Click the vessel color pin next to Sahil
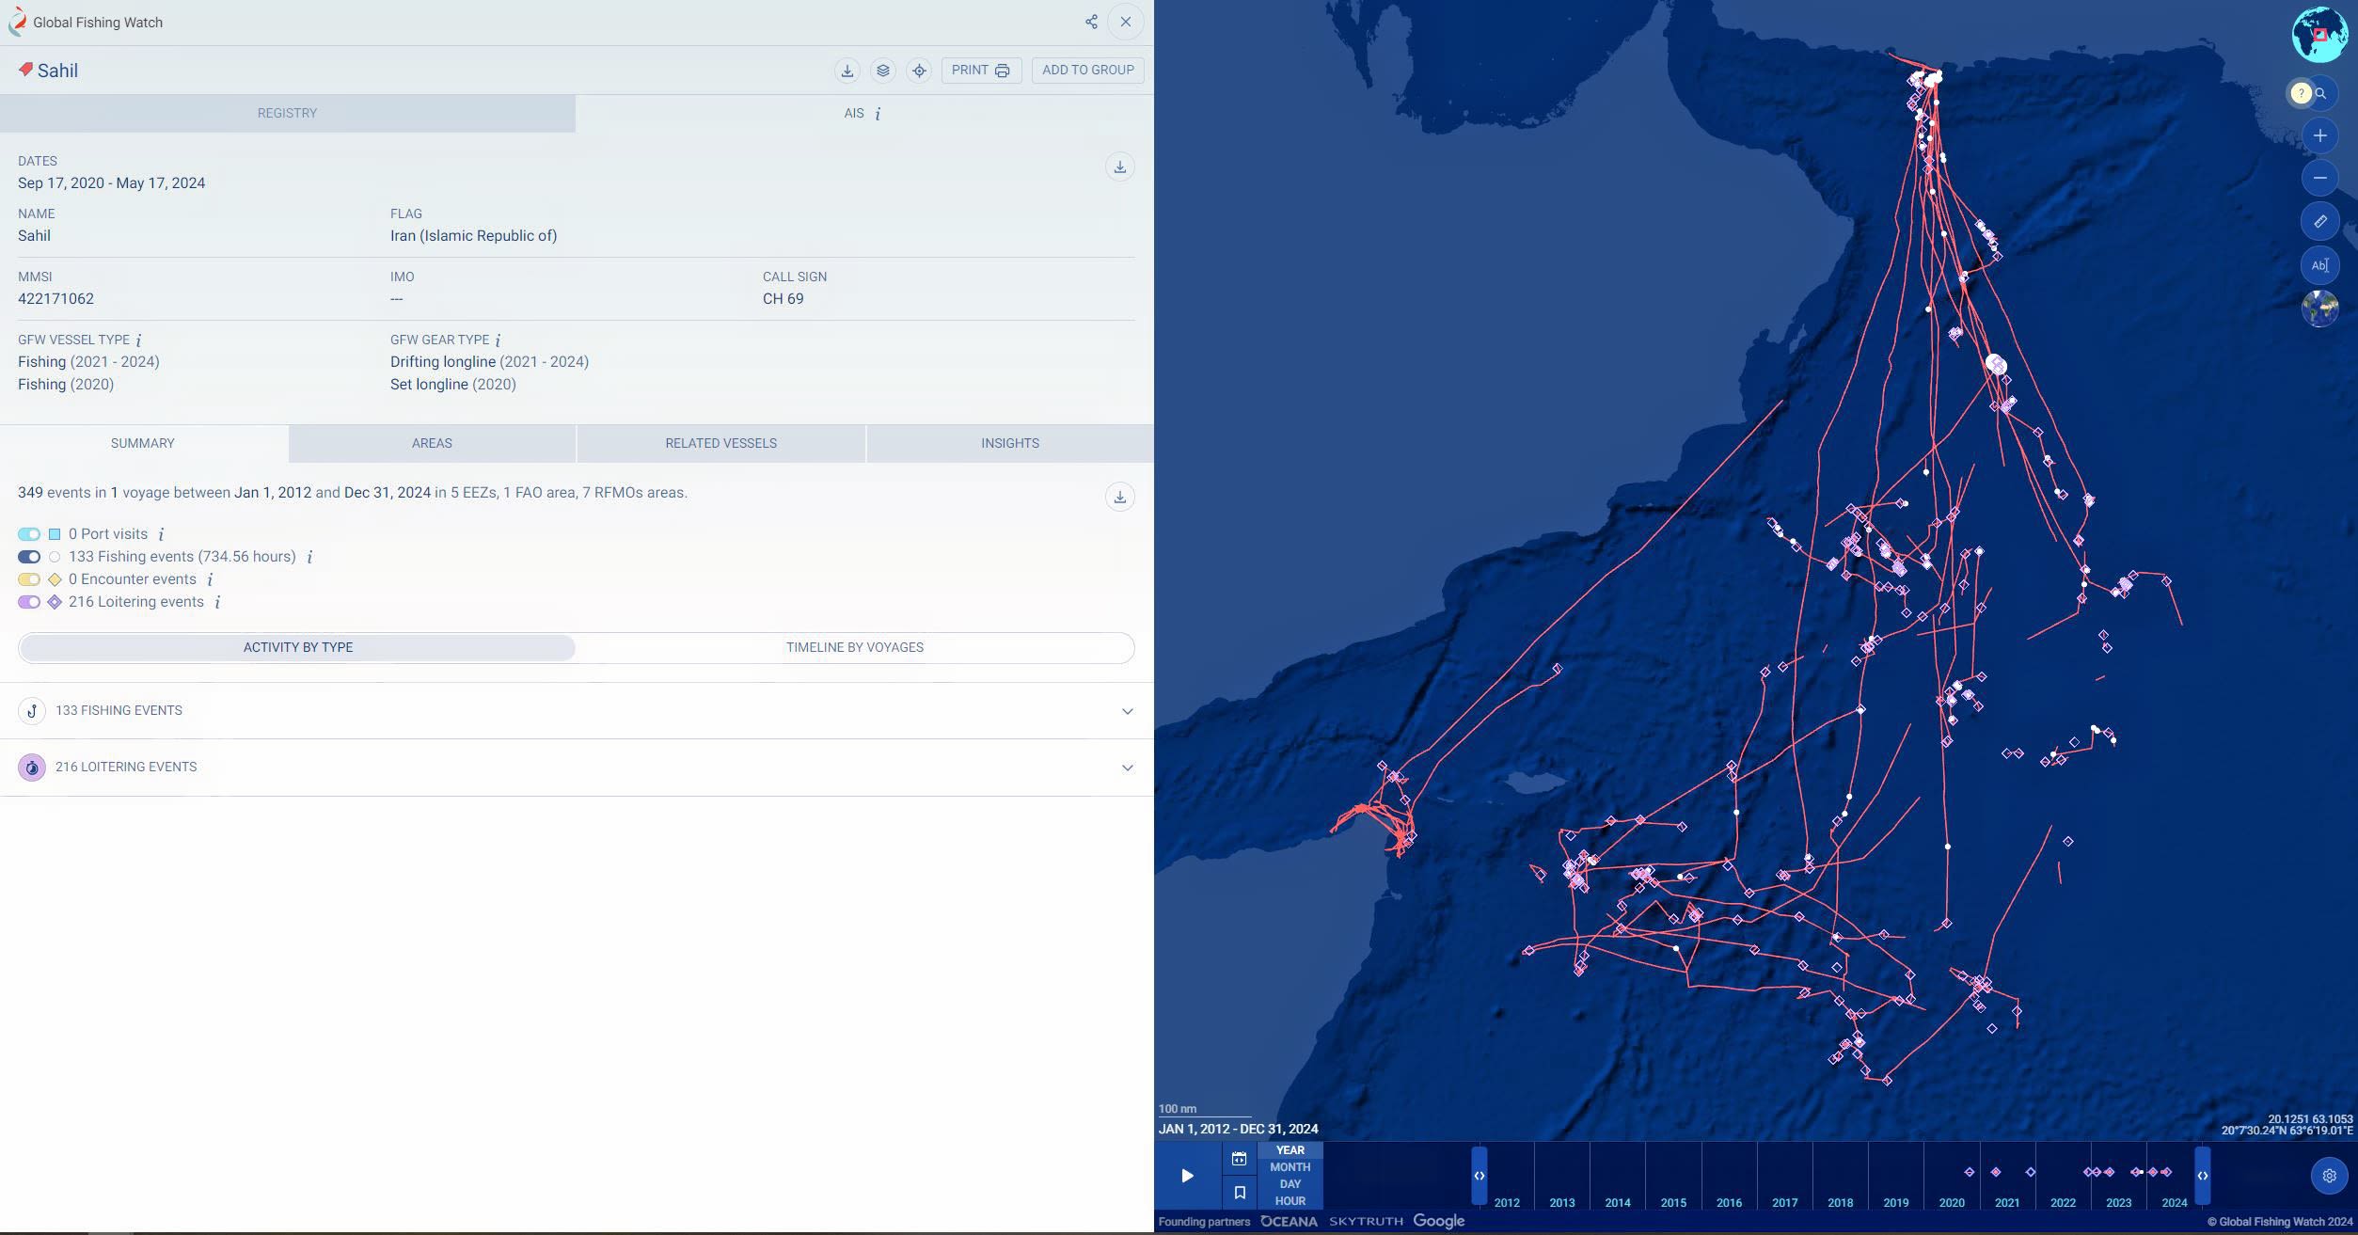The image size is (2358, 1235). (25, 70)
